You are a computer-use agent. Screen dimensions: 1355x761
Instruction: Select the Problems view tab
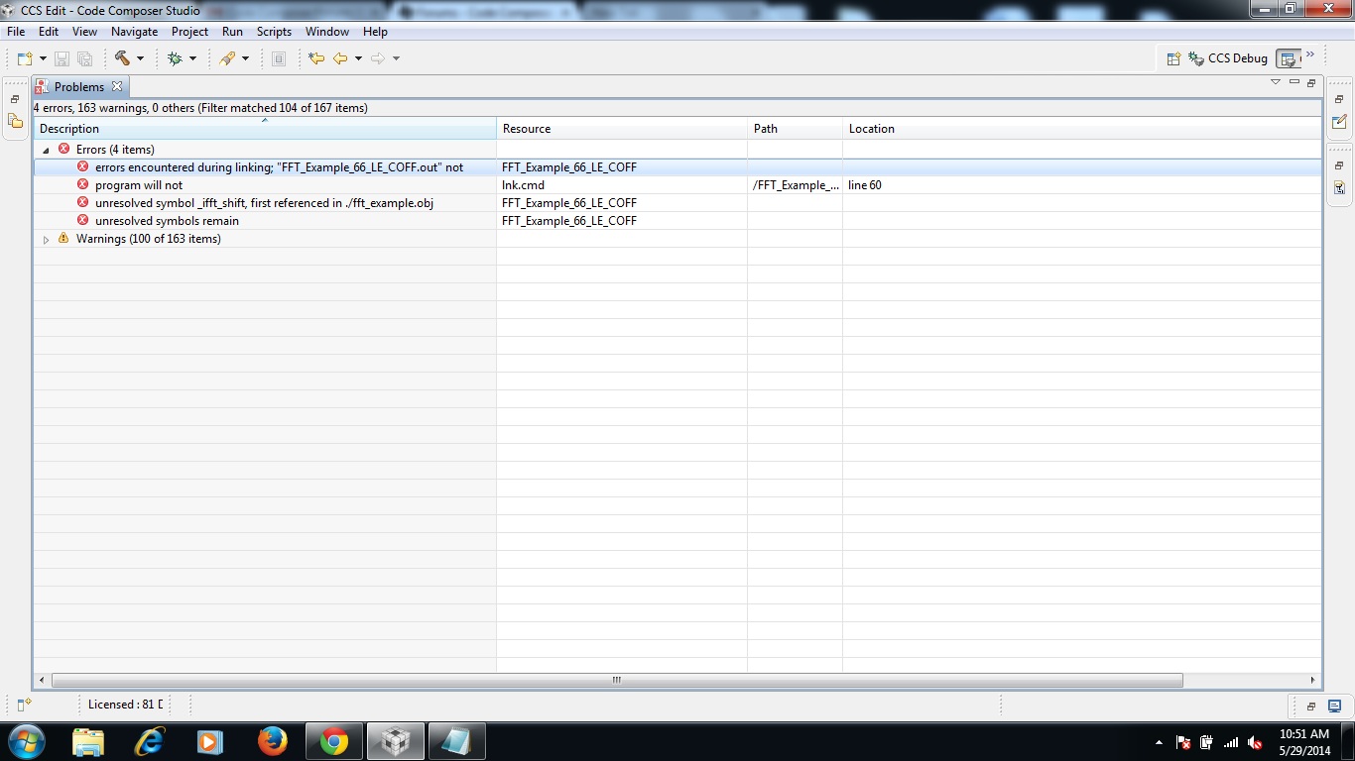click(x=79, y=87)
